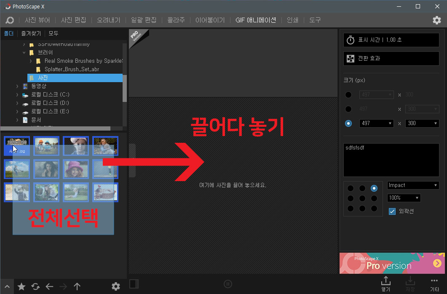Refresh the folder with the reload icon
This screenshot has width=447, height=294.
(x=36, y=286)
